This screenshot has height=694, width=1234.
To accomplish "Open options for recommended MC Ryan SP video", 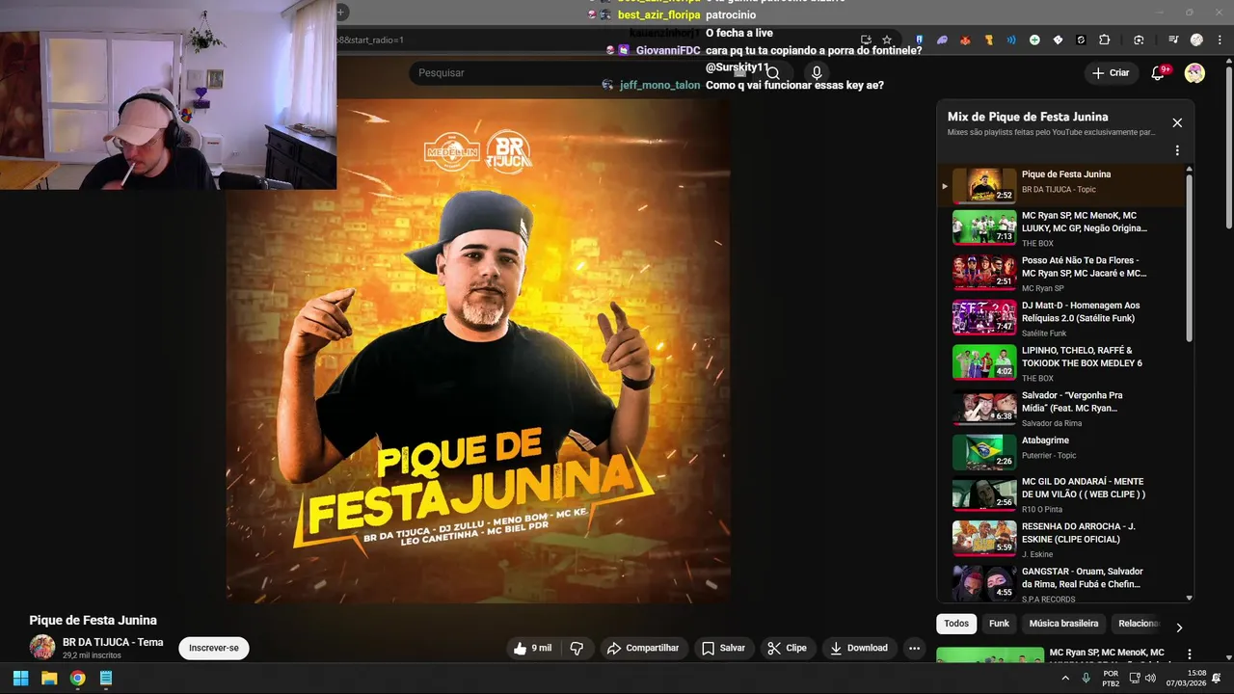I will click(1190, 654).
